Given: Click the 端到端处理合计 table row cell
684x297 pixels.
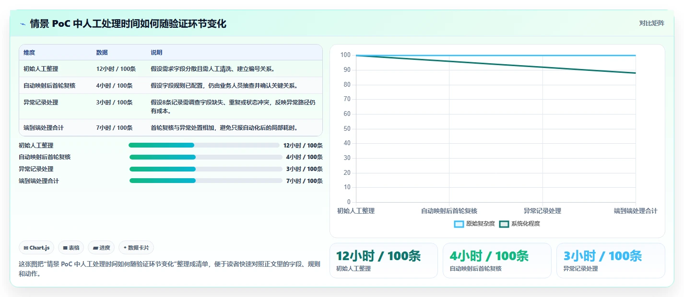Looking at the screenshot, I should pos(44,128).
